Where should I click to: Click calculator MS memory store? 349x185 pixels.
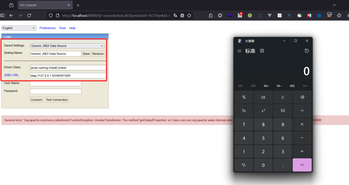point(292,86)
